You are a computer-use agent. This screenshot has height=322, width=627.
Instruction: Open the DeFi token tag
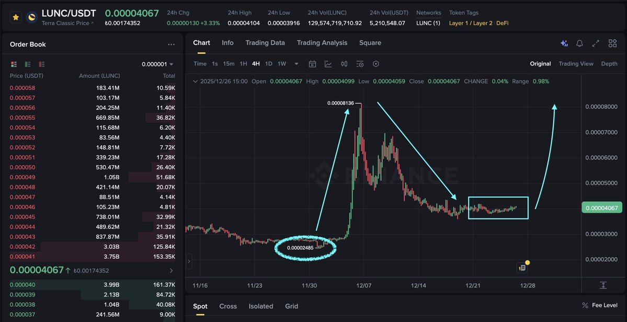tap(502, 23)
